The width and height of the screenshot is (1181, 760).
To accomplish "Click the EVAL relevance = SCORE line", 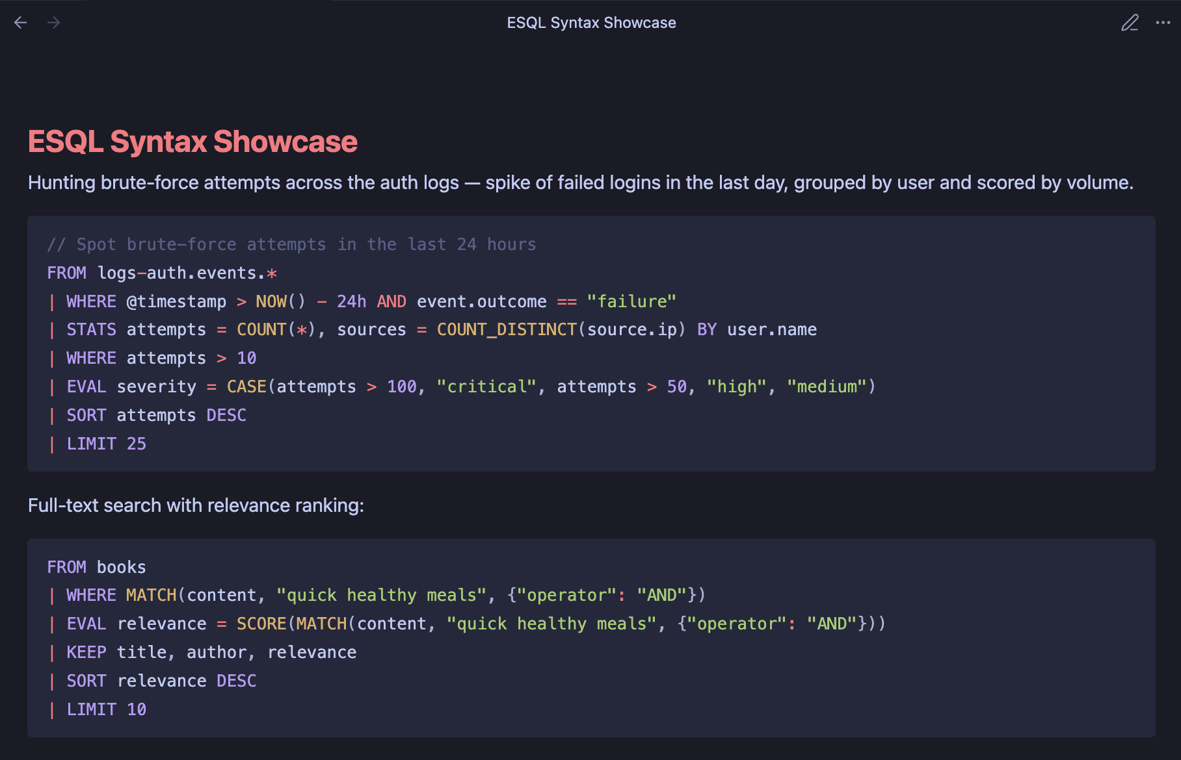I will (x=466, y=624).
